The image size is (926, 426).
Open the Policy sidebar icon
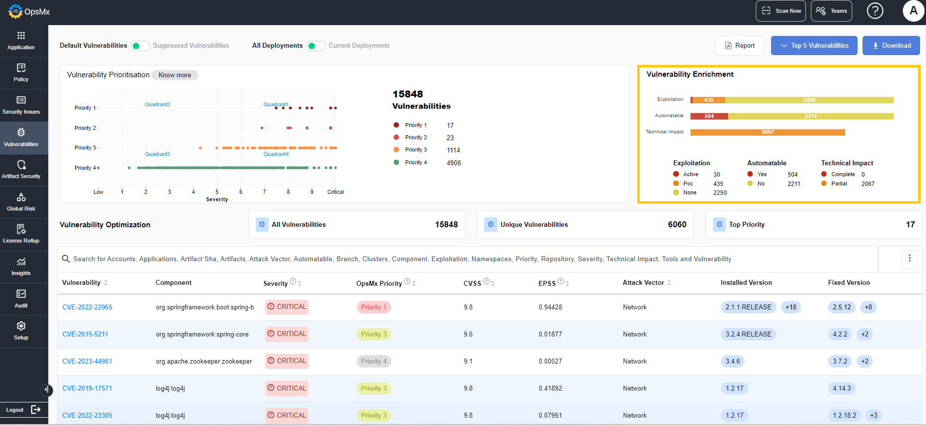(x=21, y=68)
